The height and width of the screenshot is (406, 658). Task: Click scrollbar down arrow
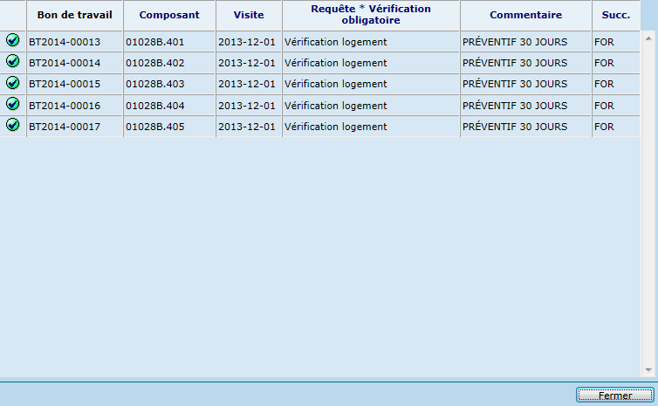pos(648,369)
